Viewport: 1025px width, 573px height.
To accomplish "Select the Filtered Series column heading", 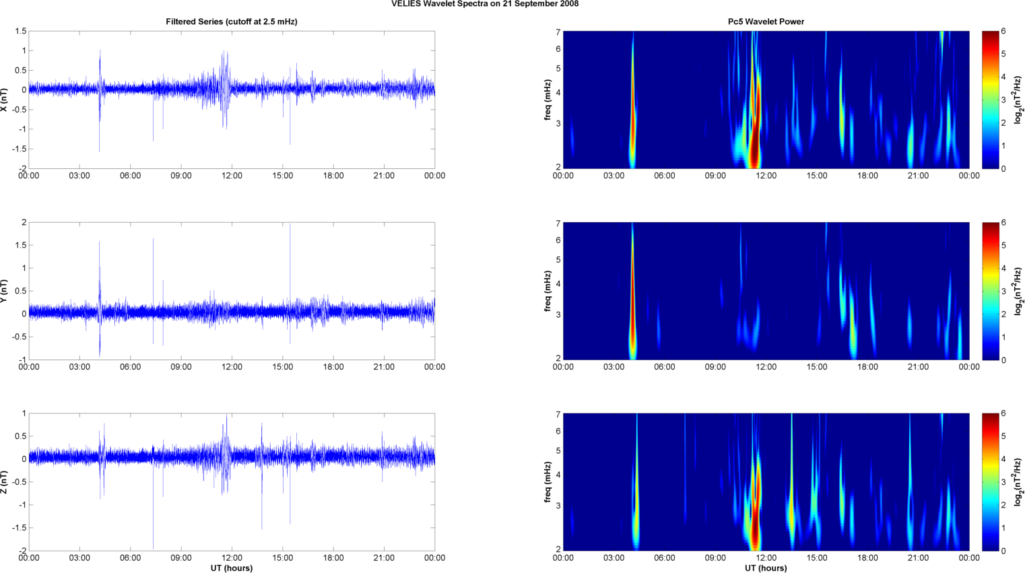I will pyautogui.click(x=232, y=22).
